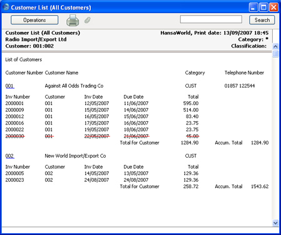Click invoice date 12/05/2007
The image size is (281, 235).
(x=96, y=103)
